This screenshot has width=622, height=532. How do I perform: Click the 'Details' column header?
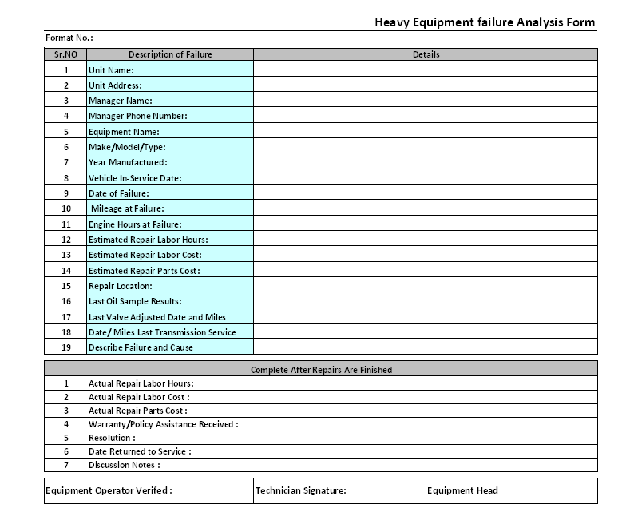coord(426,54)
